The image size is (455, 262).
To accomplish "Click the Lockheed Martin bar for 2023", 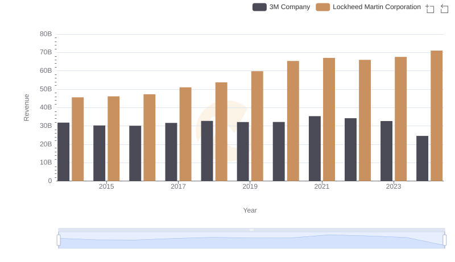I will [401, 119].
